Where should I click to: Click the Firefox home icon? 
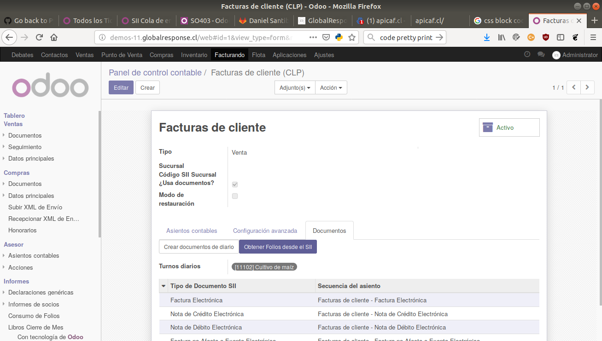click(x=54, y=37)
